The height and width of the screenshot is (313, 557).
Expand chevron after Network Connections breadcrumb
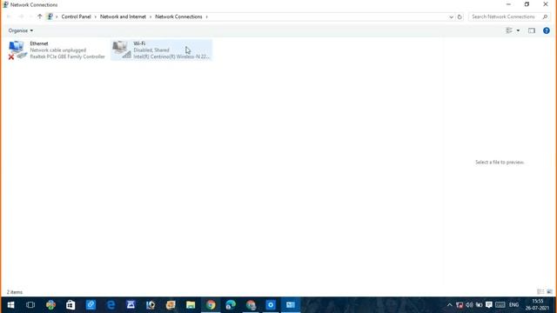click(207, 17)
